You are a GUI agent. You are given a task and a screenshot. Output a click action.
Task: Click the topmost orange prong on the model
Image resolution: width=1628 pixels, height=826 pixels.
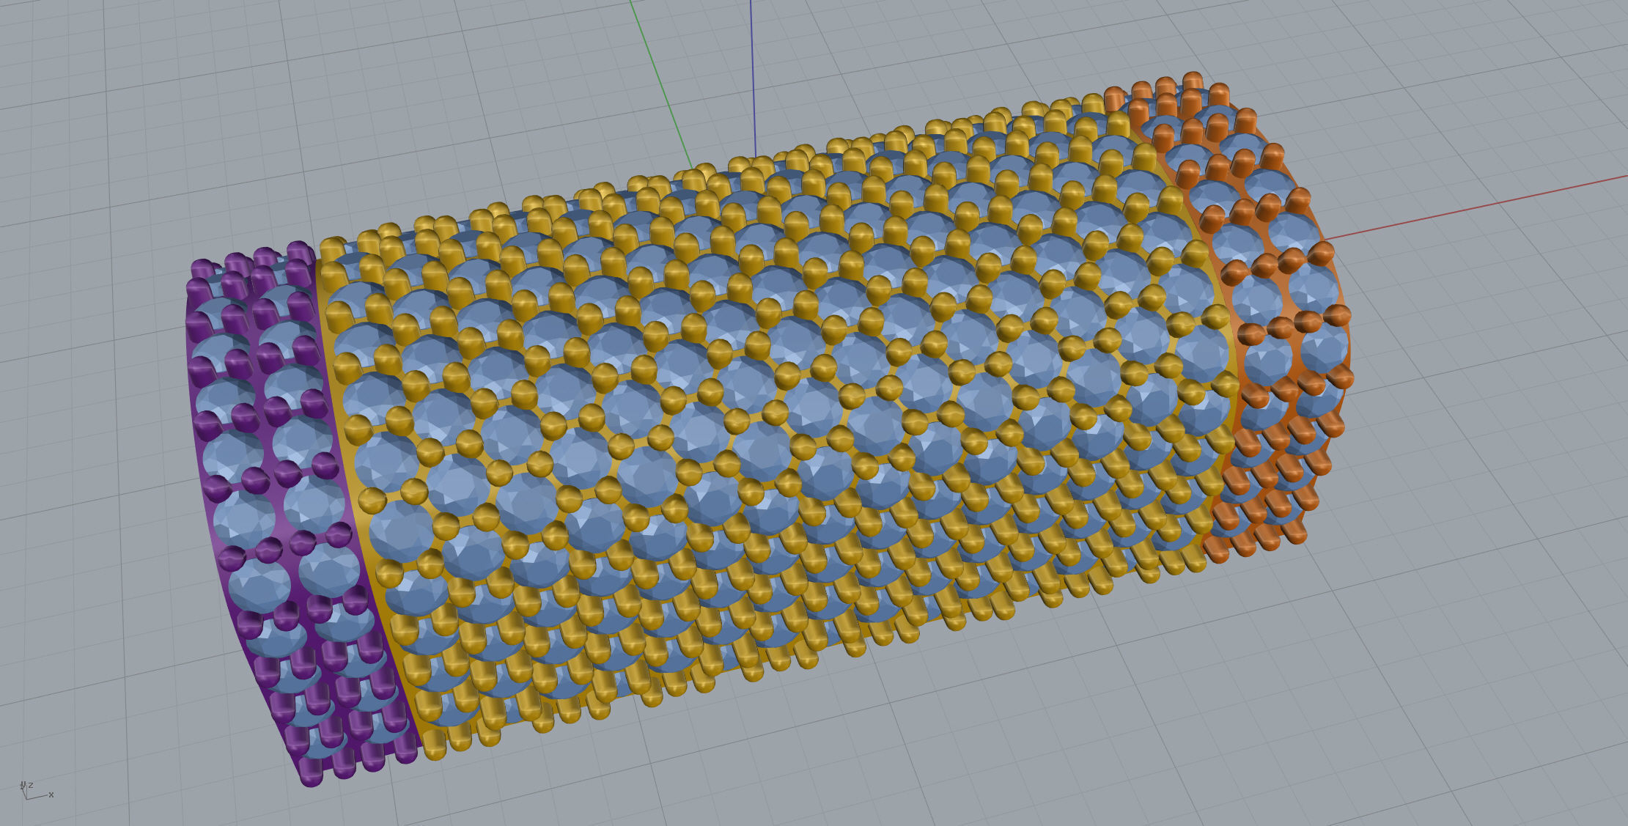click(x=1192, y=79)
